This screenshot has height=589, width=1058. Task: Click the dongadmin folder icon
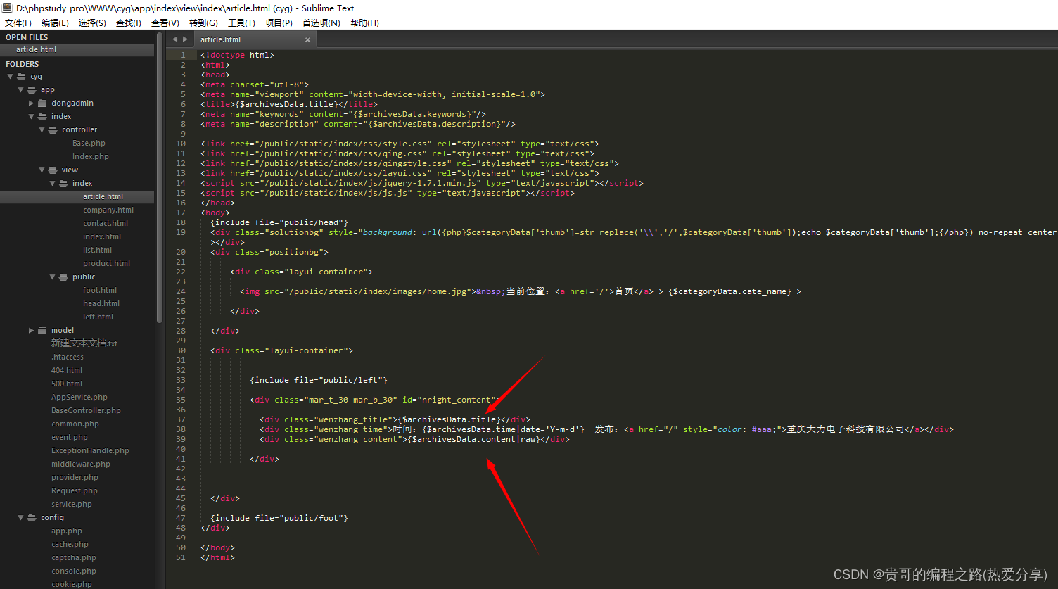click(43, 103)
